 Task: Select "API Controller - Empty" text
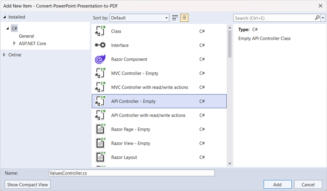133,101
